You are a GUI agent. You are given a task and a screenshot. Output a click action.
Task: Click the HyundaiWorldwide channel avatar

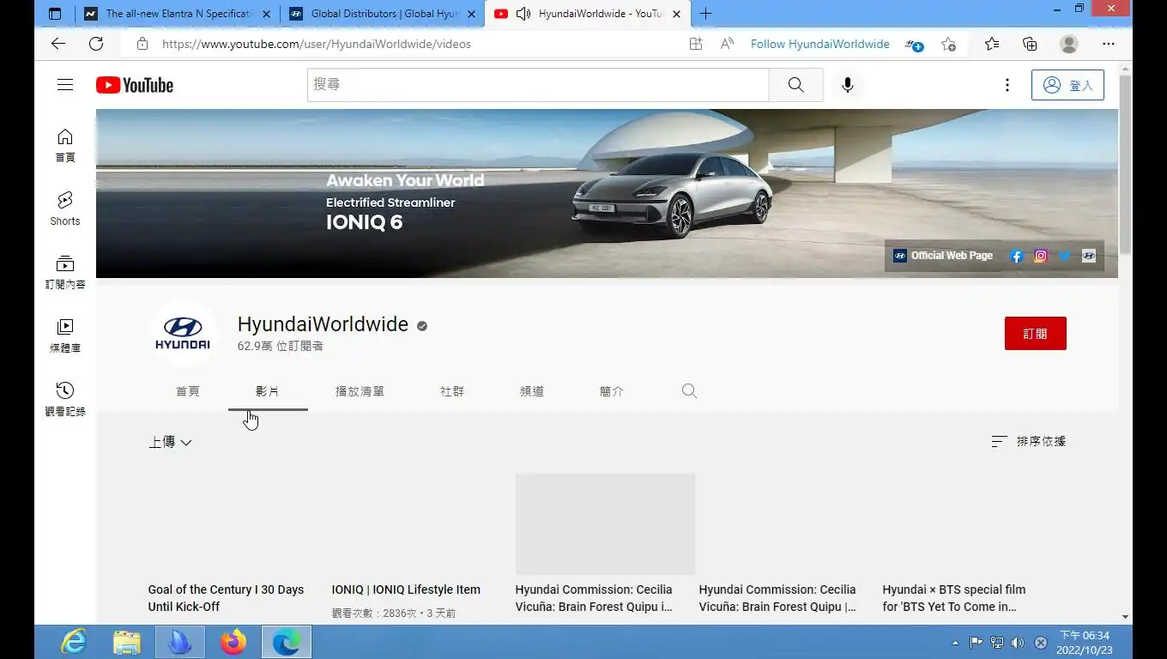[183, 333]
